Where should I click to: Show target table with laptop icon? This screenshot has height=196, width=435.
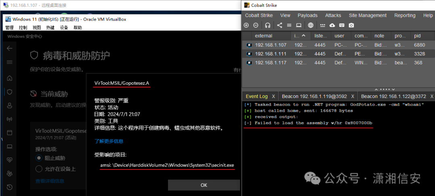tap(299, 25)
